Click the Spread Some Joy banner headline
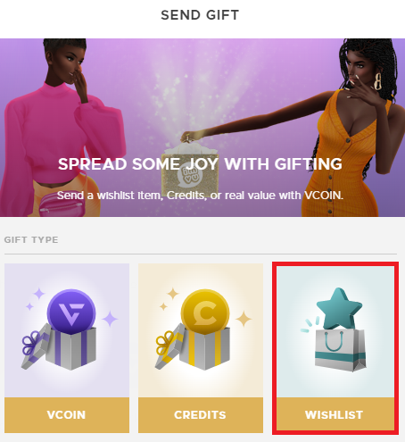 200,164
